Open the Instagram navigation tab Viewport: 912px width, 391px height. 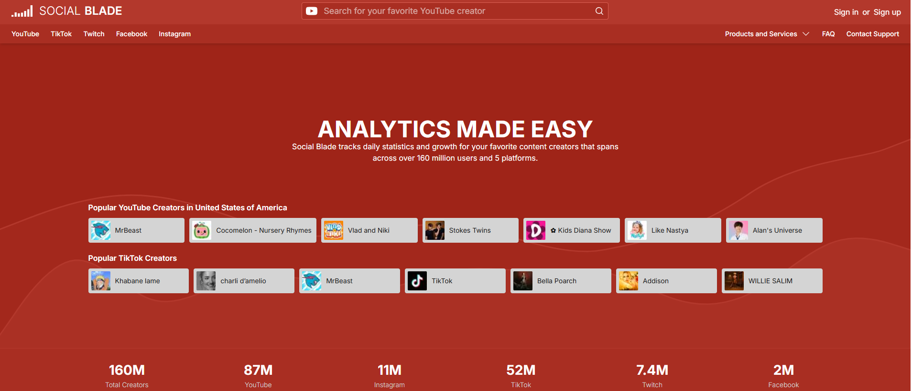tap(174, 34)
